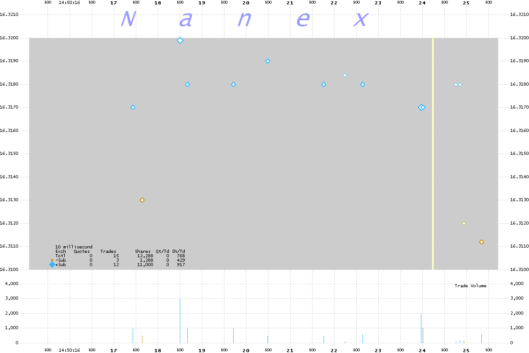This screenshot has height=353, width=529.
Task: Click the '14:50:16' timestamp on the top axis
Action: 69,3
